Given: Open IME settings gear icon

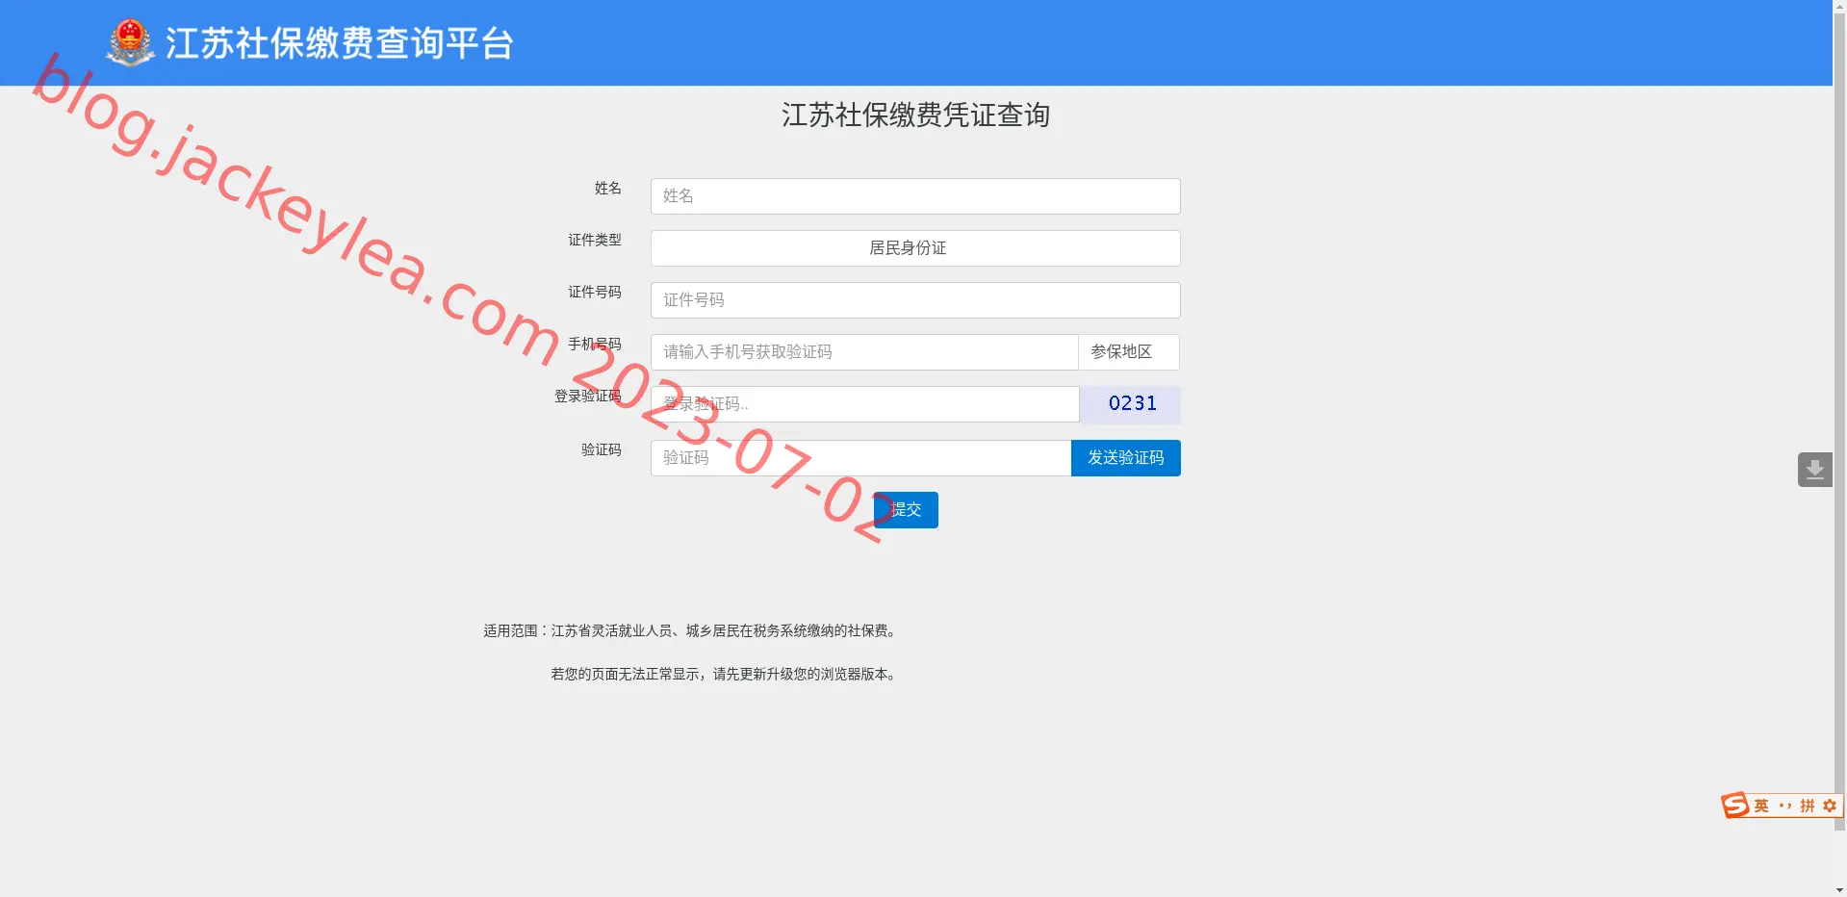Looking at the screenshot, I should click(x=1830, y=807).
